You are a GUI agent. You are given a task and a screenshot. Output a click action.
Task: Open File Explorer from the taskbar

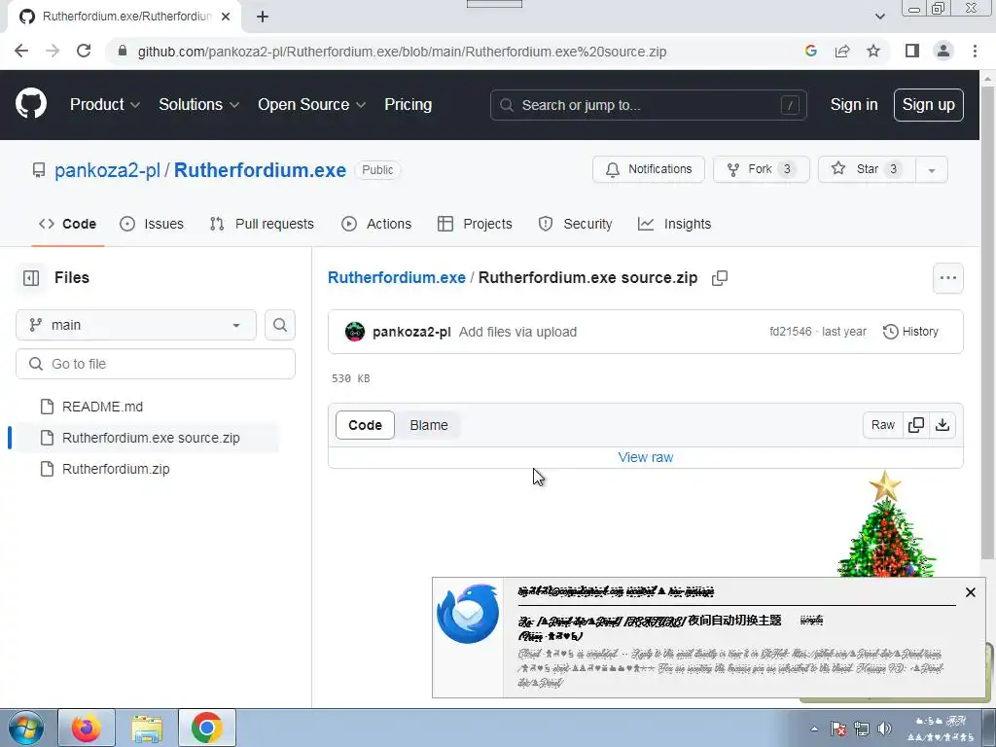pos(147,728)
